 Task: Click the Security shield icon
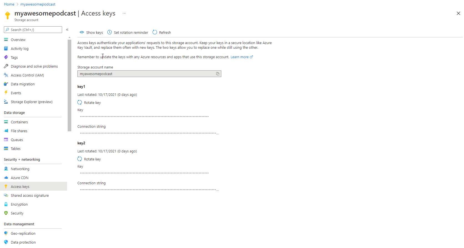pos(6,213)
